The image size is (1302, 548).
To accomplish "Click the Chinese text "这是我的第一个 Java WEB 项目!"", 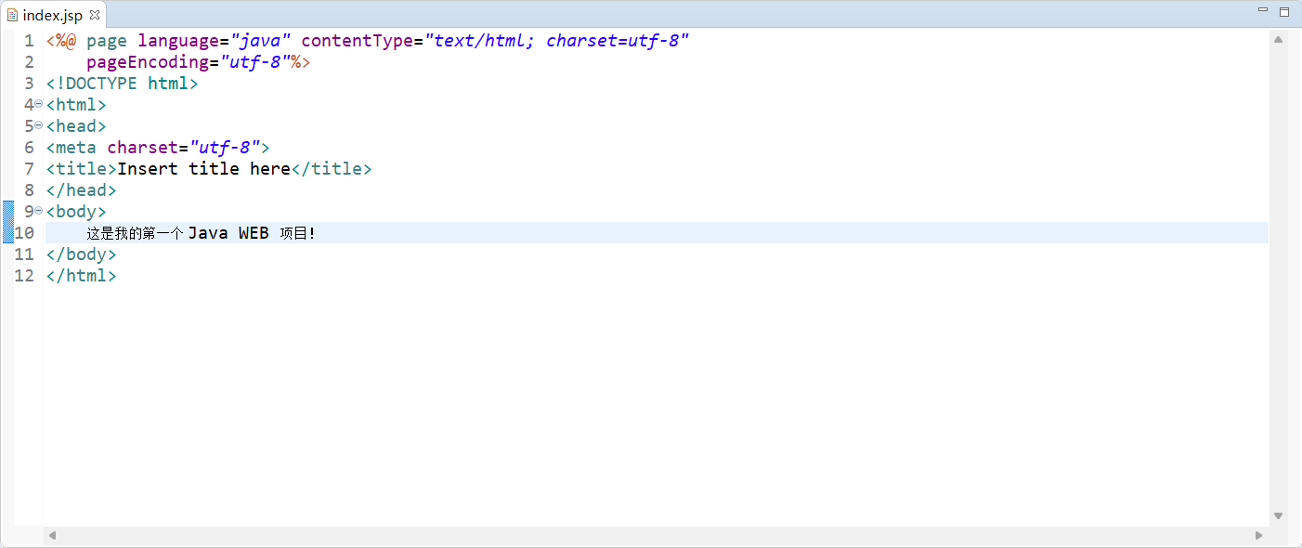I will (201, 233).
